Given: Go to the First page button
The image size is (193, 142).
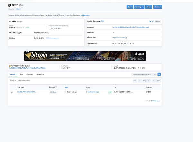Looking at the screenshot, I should (135, 81).
